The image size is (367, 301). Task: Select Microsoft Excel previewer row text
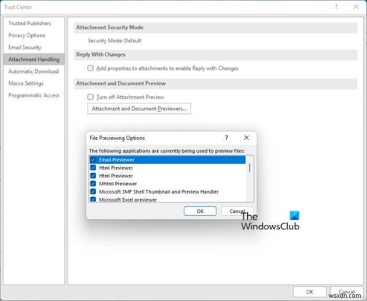click(x=128, y=199)
